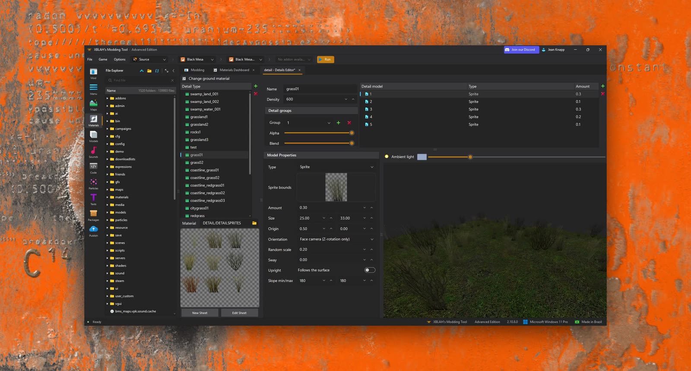The image size is (691, 371).
Task: Open the File menu
Action: coord(90,60)
